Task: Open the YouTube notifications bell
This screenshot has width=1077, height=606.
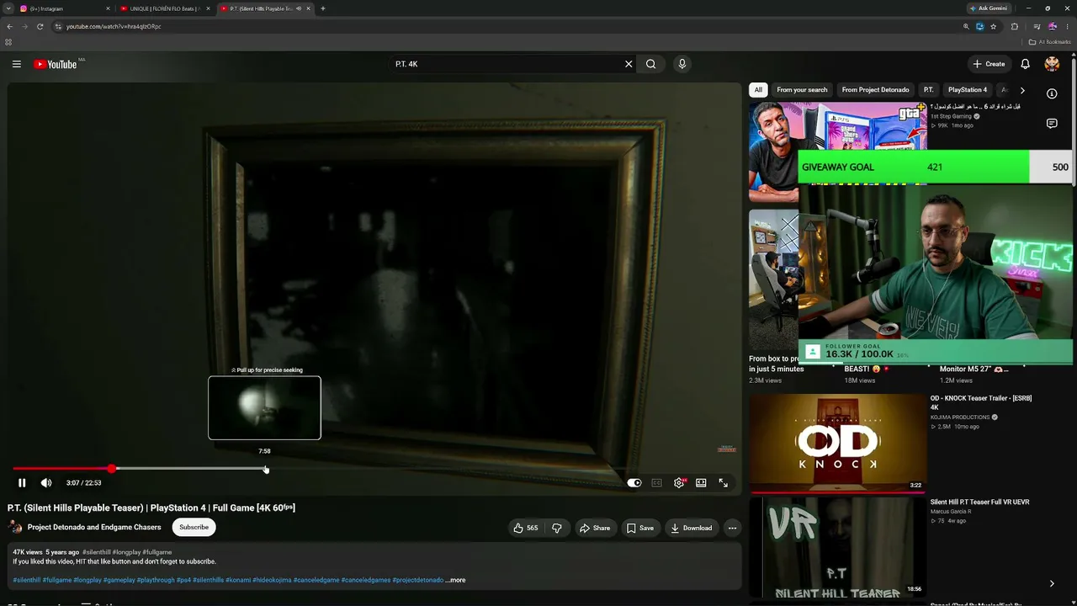Action: pos(1025,64)
